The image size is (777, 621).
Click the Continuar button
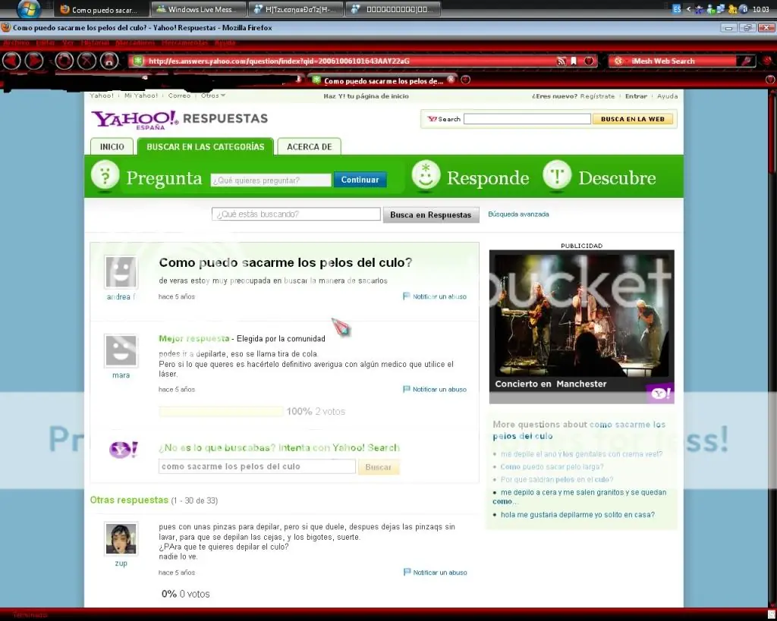pyautogui.click(x=360, y=180)
